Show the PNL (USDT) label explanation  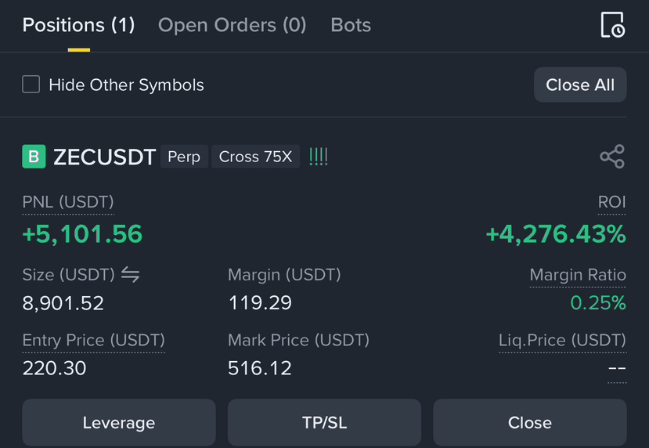pyautogui.click(x=68, y=203)
